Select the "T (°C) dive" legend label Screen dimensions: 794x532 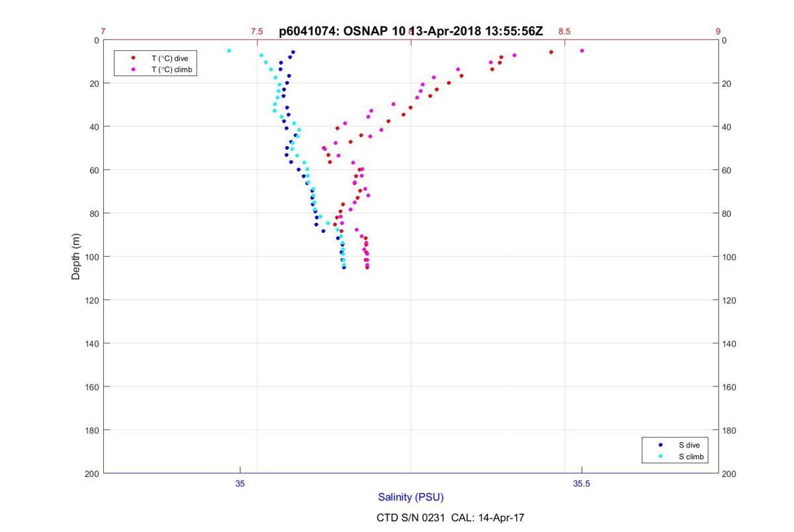point(170,58)
